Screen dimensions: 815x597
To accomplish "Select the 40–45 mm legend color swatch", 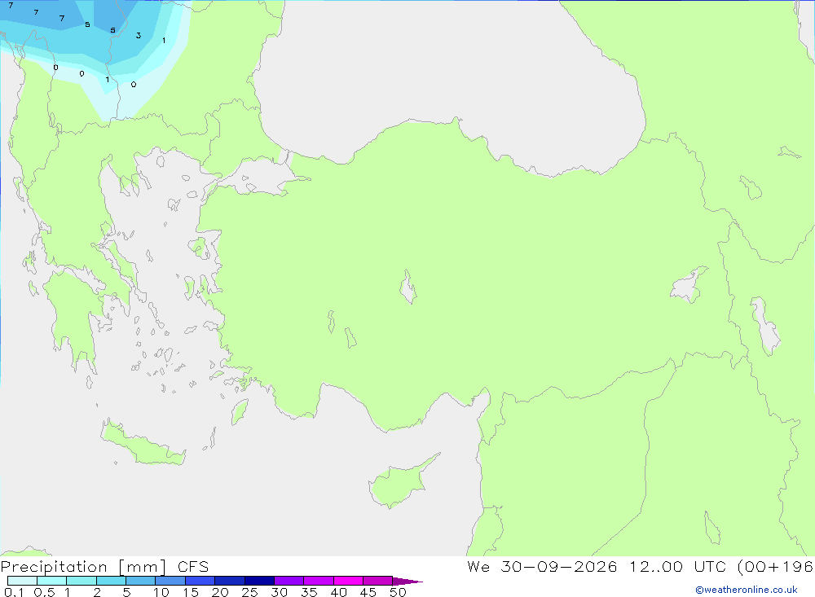I will pyautogui.click(x=348, y=581).
